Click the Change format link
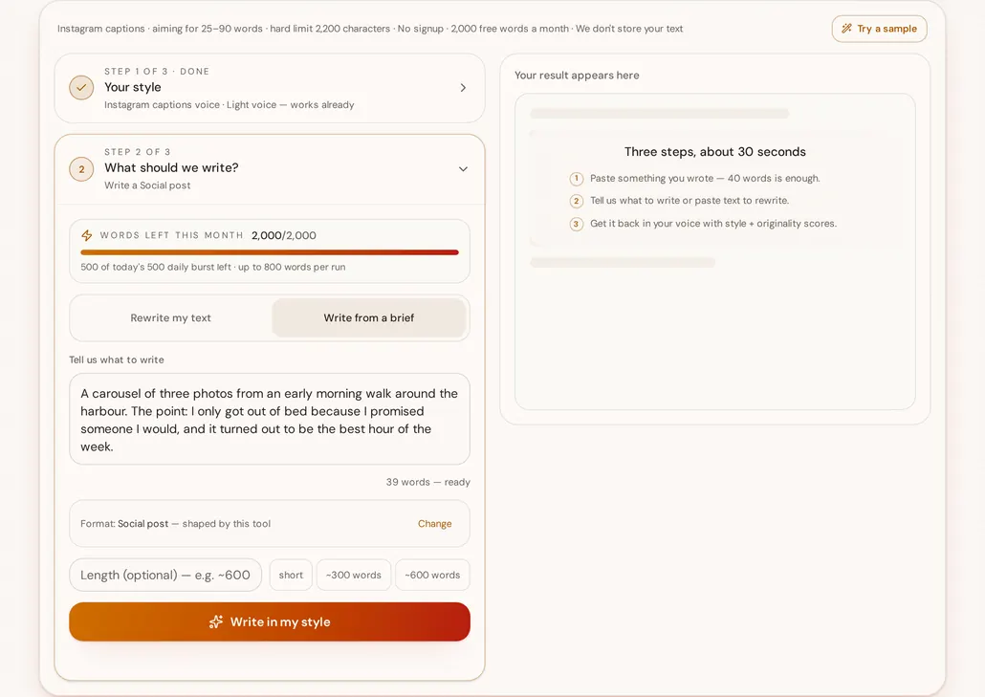 pos(435,524)
